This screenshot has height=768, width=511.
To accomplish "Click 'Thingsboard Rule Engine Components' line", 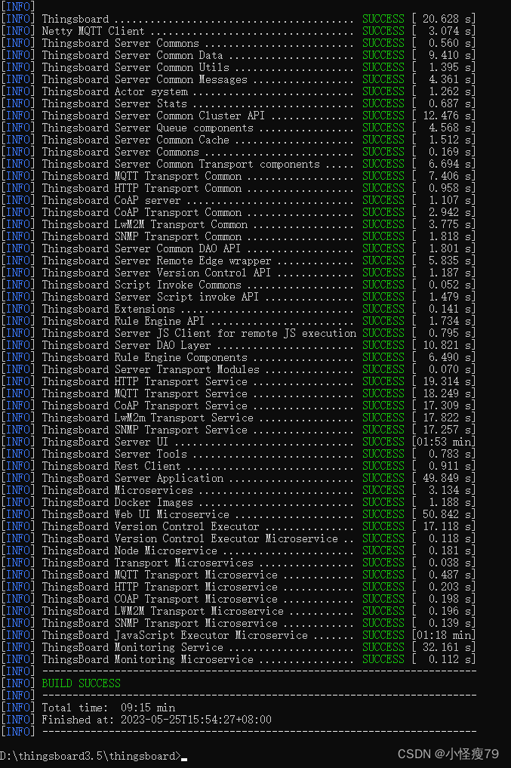I will (239, 357).
